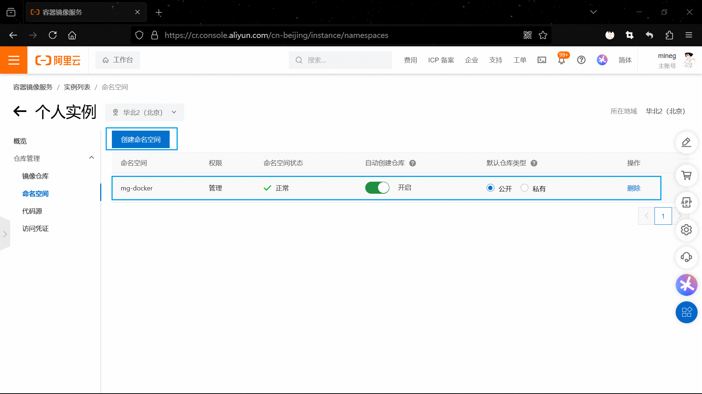The width and height of the screenshot is (702, 394).
Task: Open the blue apps grid floating button
Action: [x=686, y=312]
